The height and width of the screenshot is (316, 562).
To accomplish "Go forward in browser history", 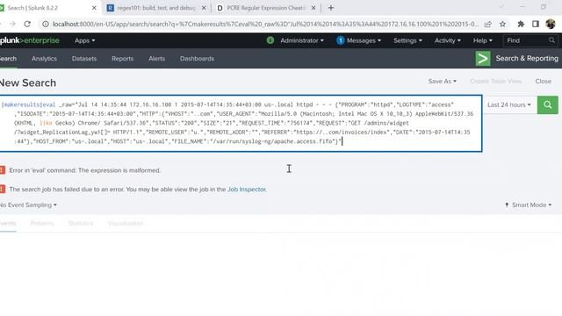I will tap(12, 24).
